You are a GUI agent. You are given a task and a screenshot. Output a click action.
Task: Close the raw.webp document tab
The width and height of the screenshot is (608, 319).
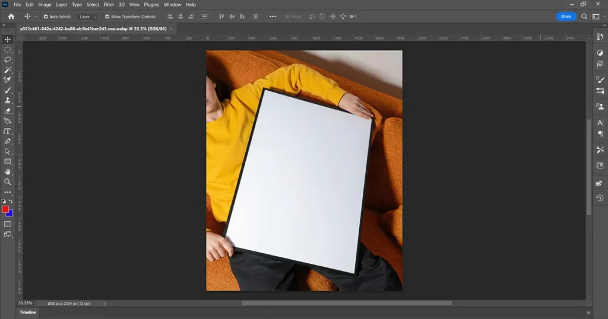click(172, 28)
